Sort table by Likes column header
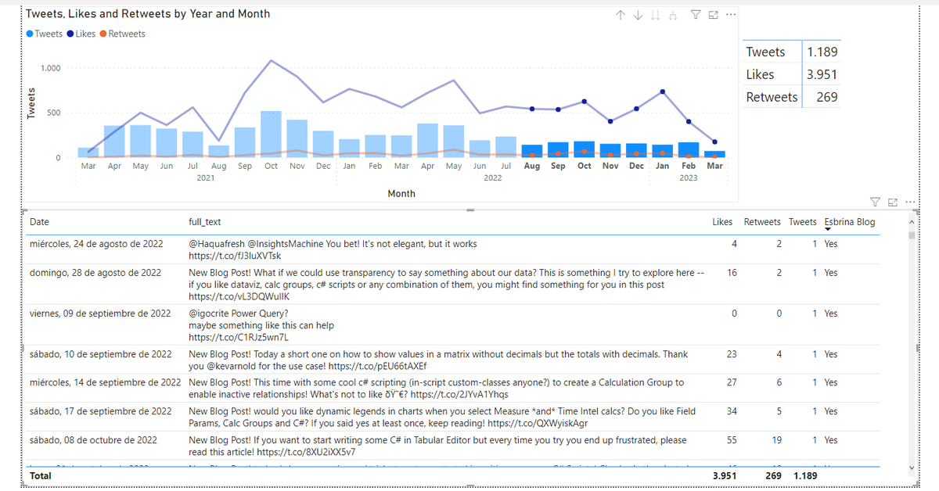Image resolution: width=939 pixels, height=491 pixels. (x=722, y=222)
